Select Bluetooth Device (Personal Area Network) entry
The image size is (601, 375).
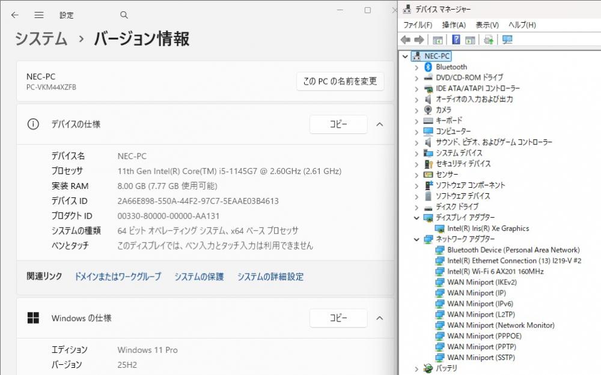[x=513, y=250]
